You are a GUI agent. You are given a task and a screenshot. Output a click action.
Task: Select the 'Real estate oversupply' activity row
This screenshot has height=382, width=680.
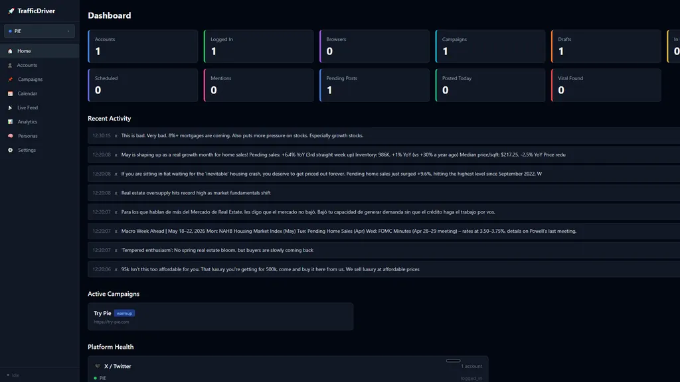click(x=384, y=193)
